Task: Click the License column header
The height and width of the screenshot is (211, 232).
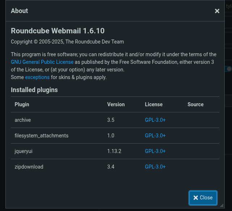Action: [x=153, y=104]
